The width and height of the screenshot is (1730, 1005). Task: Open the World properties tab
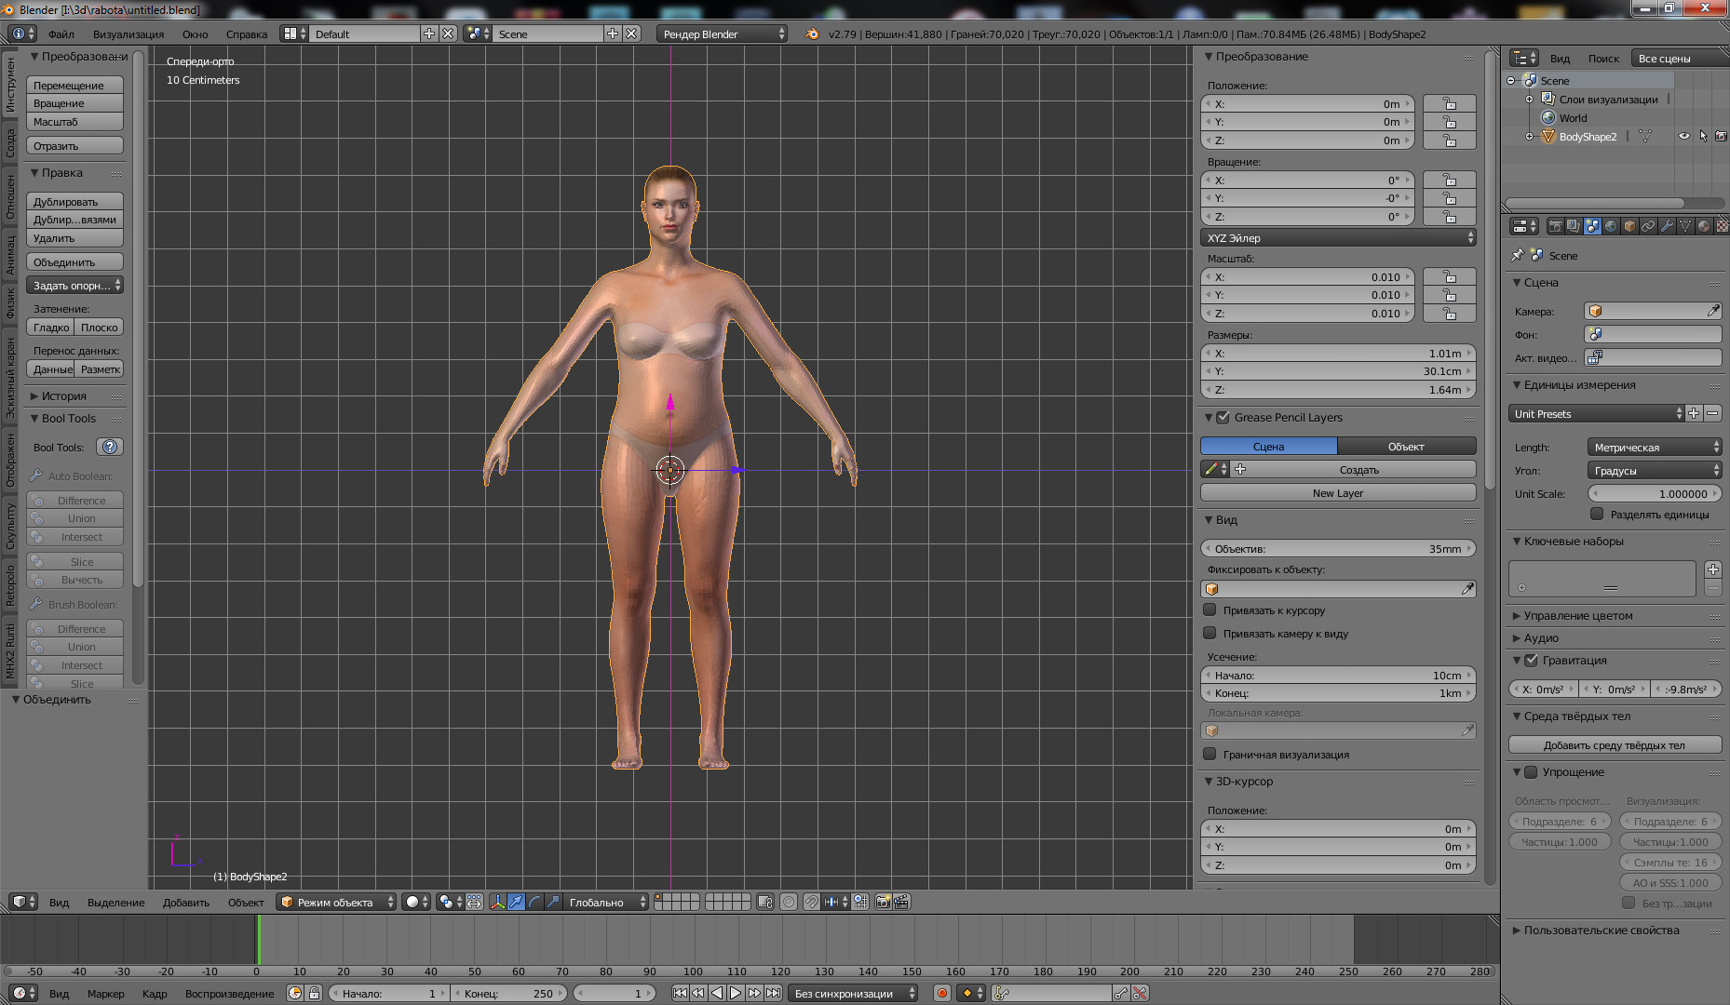[x=1611, y=226]
